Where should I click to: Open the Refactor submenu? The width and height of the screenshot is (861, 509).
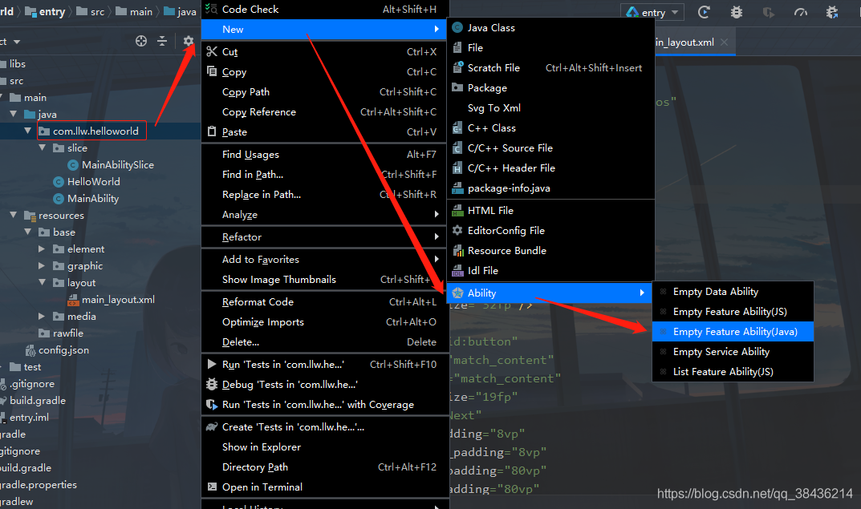pos(325,237)
